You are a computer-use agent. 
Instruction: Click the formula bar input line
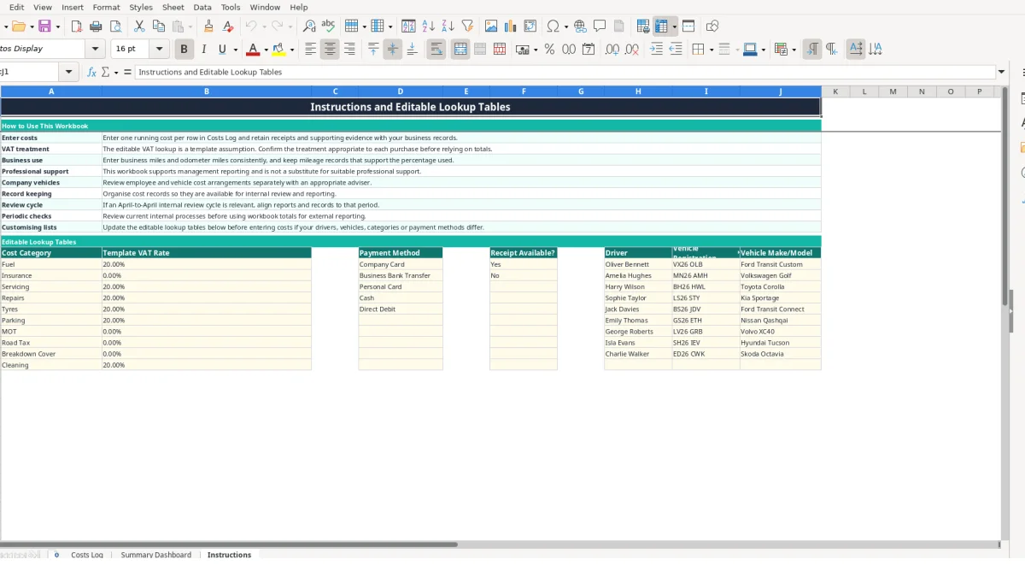pyautogui.click(x=564, y=73)
